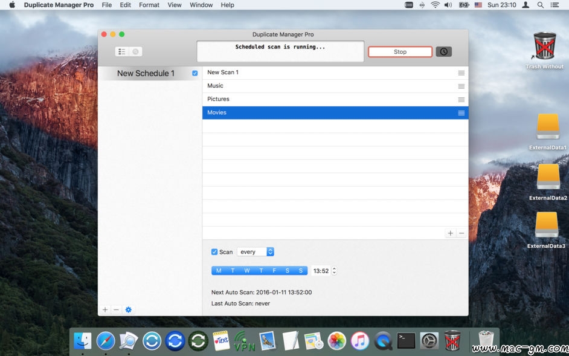Open the VPN app in Dock
569x356 pixels.
244,341
